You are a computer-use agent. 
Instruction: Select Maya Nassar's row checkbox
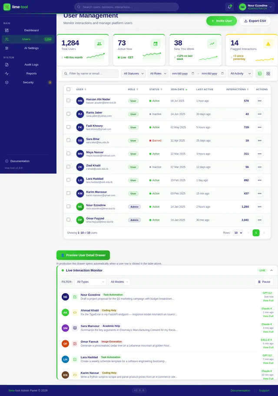pyautogui.click(x=68, y=154)
